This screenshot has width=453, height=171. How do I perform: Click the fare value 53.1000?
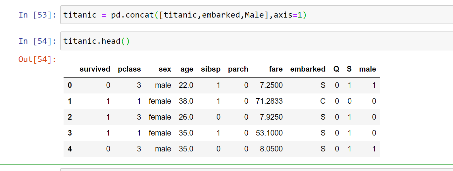click(x=269, y=133)
